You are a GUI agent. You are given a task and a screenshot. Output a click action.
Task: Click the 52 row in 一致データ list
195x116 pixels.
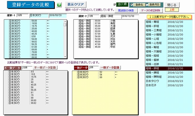pyautogui.click(x=105, y=72)
